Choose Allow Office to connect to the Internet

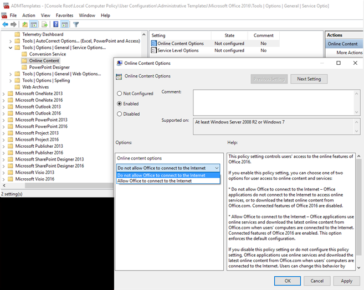pyautogui.click(x=168, y=181)
